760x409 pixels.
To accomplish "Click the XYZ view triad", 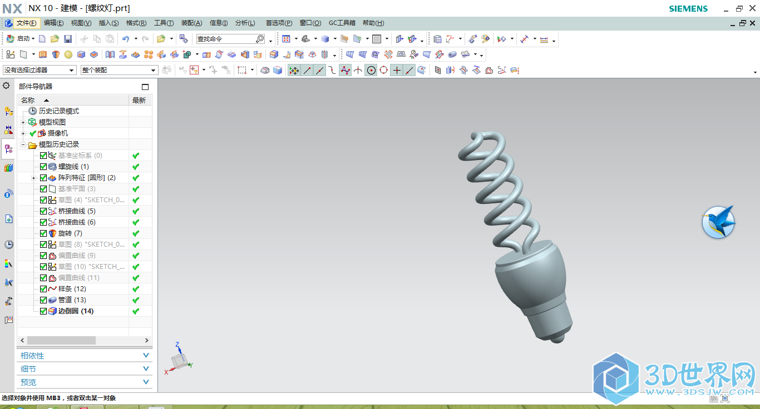I will click(x=179, y=360).
